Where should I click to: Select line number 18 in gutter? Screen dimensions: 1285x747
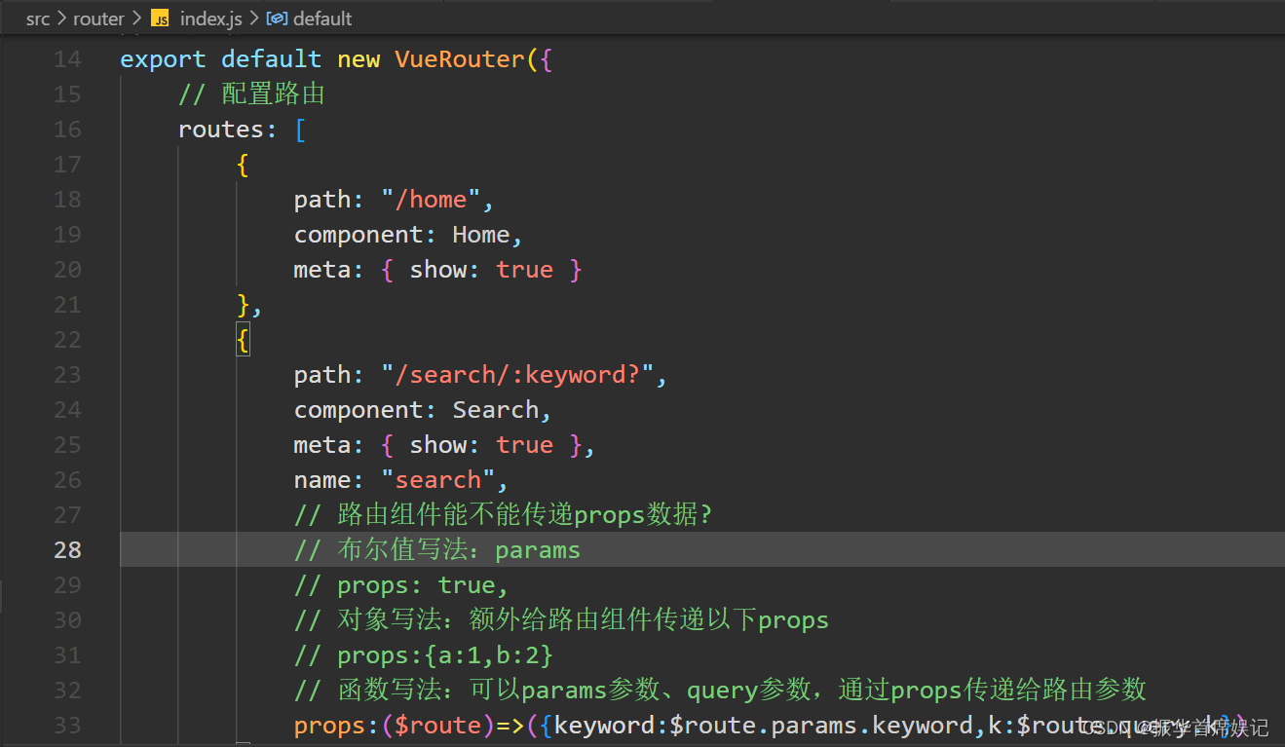pyautogui.click(x=67, y=200)
